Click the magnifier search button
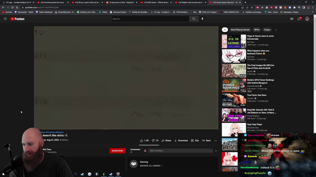The image size is (316, 177). point(194,19)
